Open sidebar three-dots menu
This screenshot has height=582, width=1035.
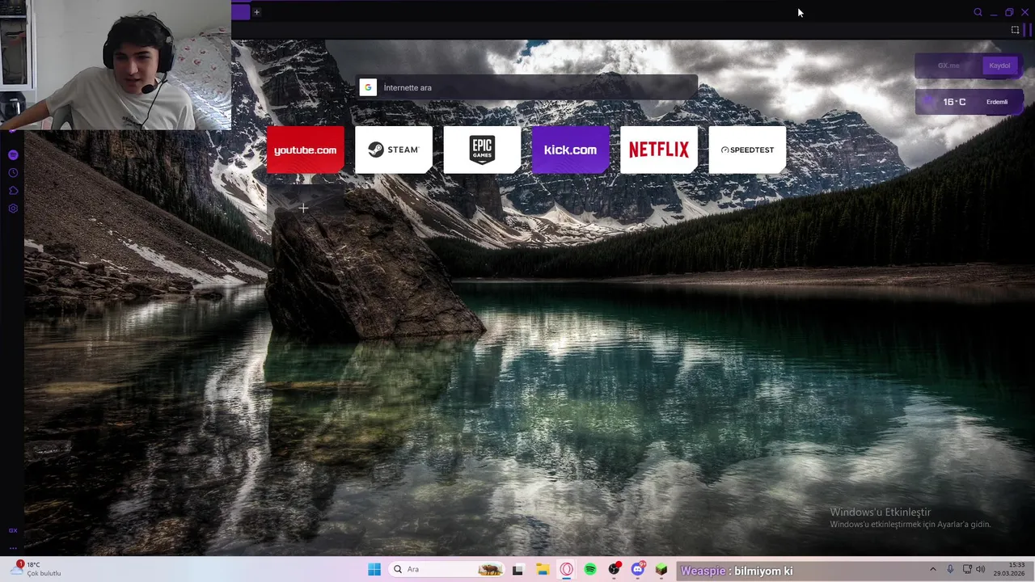pyautogui.click(x=13, y=548)
